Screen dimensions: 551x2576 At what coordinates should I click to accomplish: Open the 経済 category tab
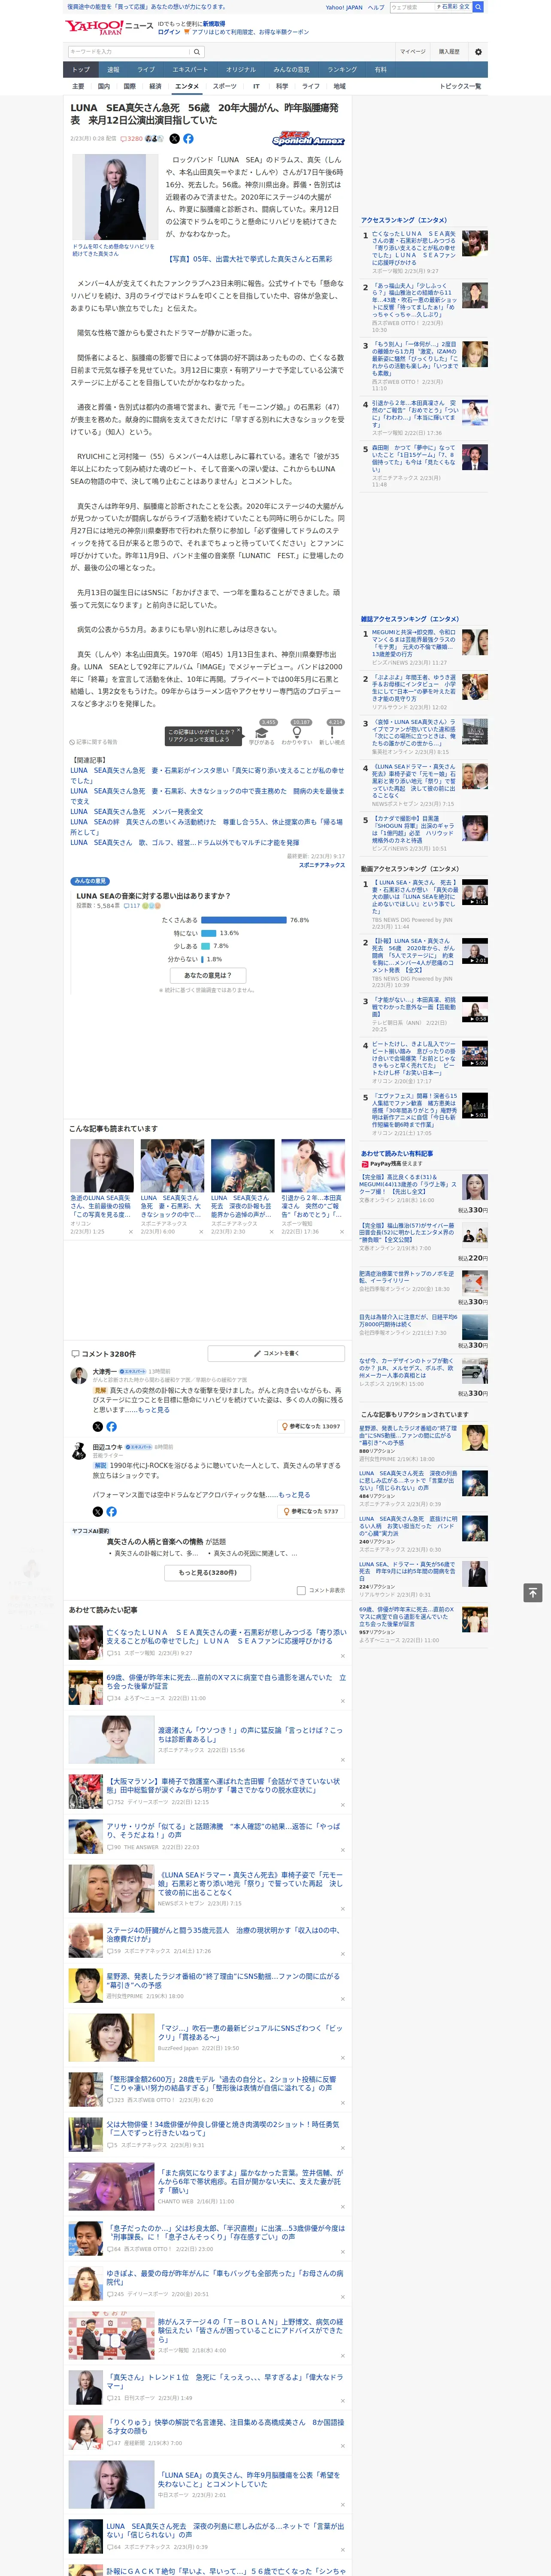pos(155,86)
